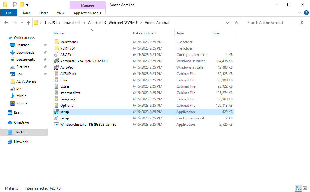Click the Optional cabinet file icon

click(x=57, y=105)
